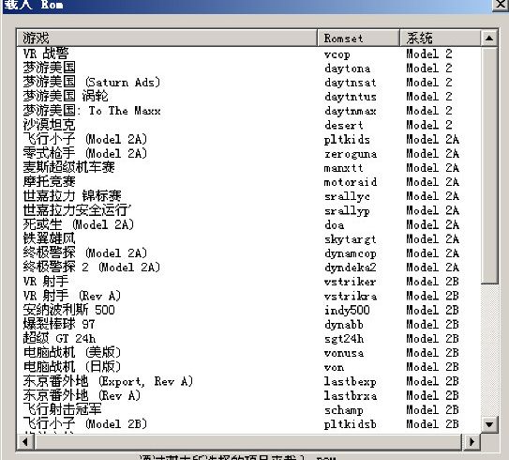The height and width of the screenshot is (460, 509).
Task: Click the schamp romset cell
Action: (344, 410)
